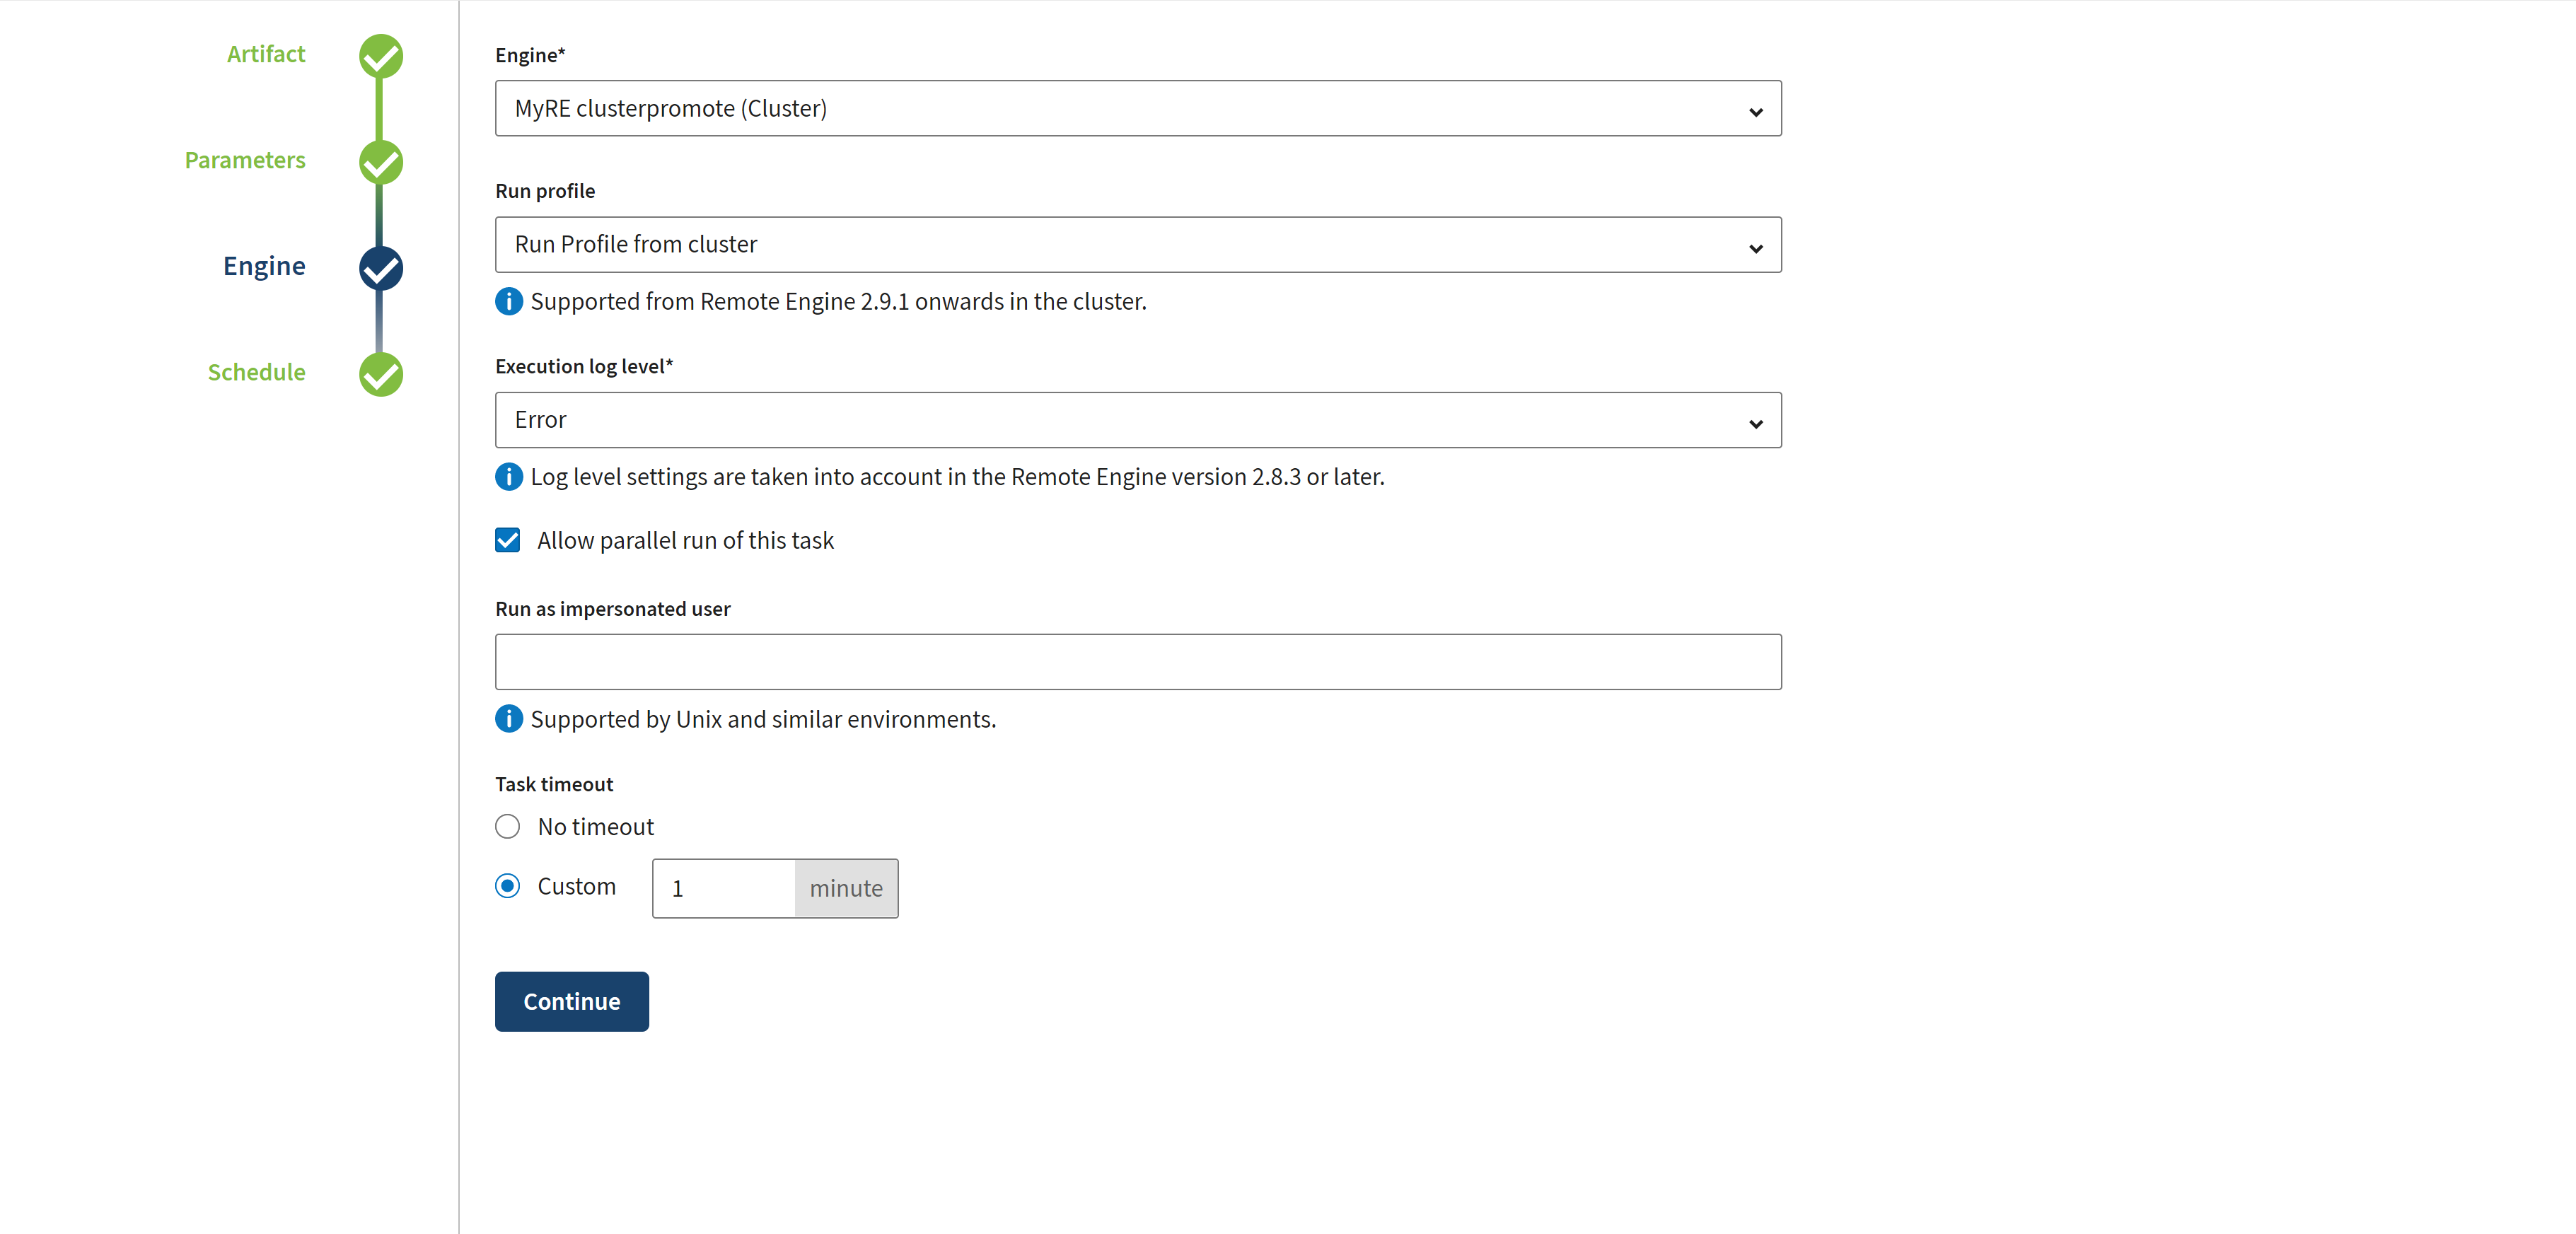
Task: Open the Execution log level dropdown
Action: tap(1137, 420)
